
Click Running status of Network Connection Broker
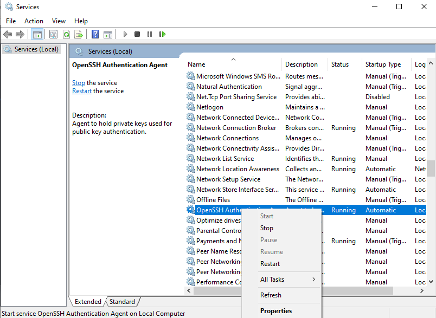343,128
